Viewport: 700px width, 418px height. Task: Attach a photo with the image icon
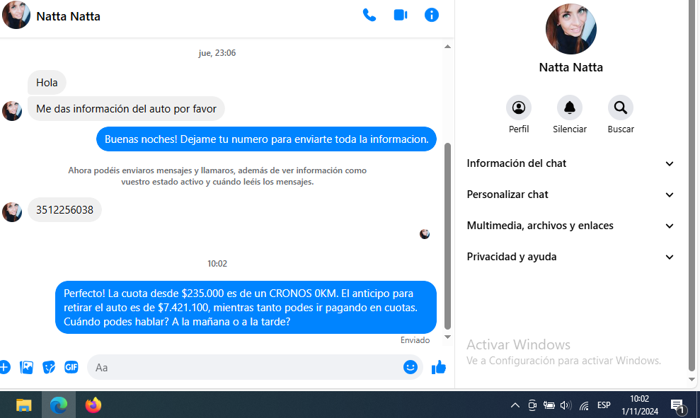point(27,367)
